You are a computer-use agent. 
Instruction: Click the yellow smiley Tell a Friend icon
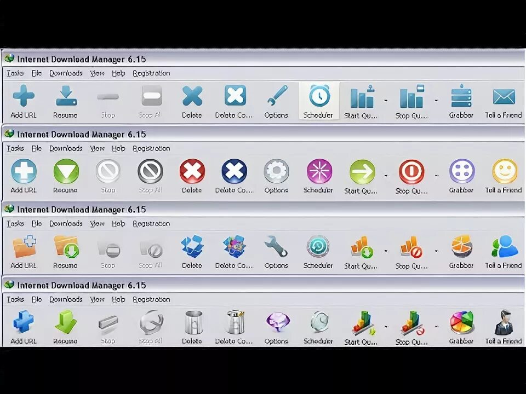(x=505, y=171)
